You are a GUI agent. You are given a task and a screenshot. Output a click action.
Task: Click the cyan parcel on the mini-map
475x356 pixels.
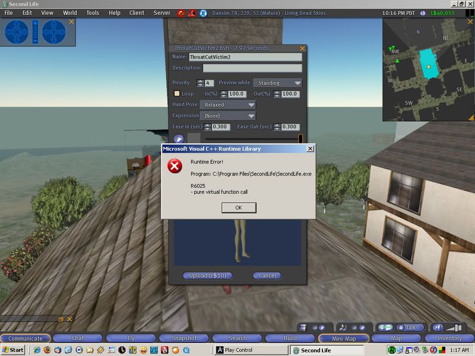click(429, 63)
